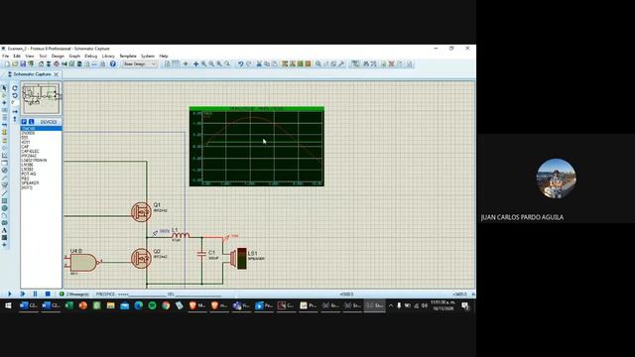
Task: Select the 2D Graphics Line tool
Action: (4, 193)
